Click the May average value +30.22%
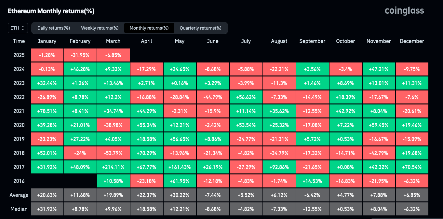Viewport: 443px width, 219px height. 180,195
